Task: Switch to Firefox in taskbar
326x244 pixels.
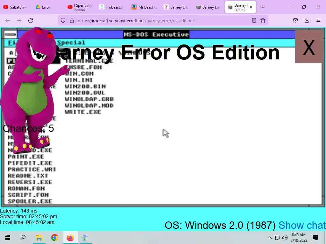Action: click(x=70, y=238)
